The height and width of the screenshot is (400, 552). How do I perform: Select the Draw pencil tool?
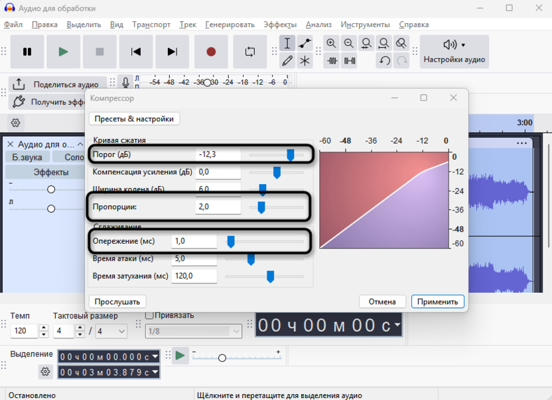click(x=287, y=61)
